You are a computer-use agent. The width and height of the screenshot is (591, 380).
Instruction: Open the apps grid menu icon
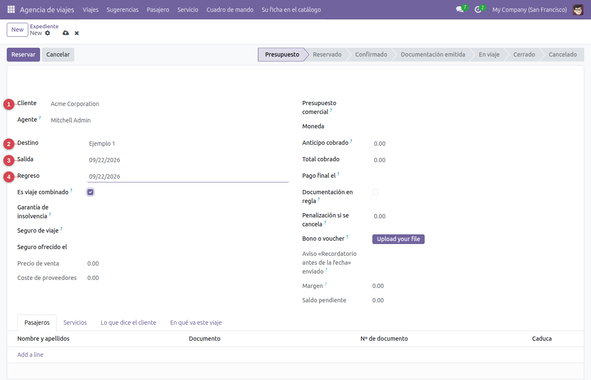pos(11,9)
